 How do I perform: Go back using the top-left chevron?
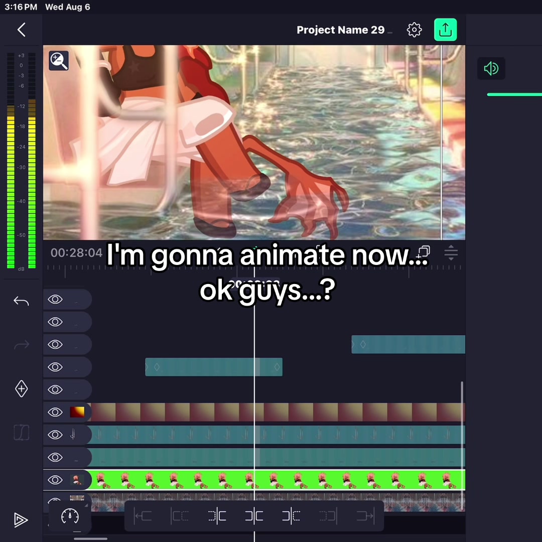22,30
